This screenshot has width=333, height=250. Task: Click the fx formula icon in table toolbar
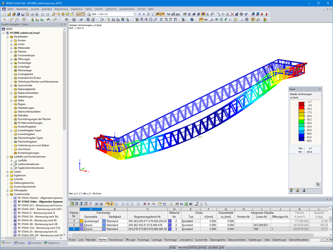201,204
